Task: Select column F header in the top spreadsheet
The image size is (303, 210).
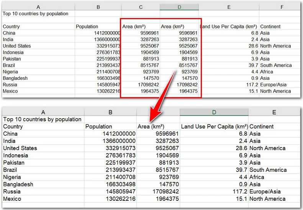Action: click(x=282, y=7)
